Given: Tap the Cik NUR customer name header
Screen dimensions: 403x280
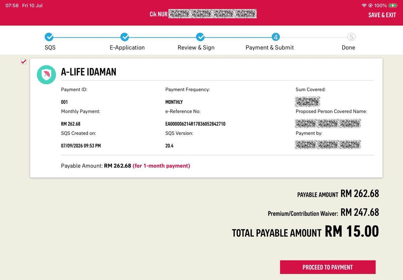Looking at the screenshot, I should coord(203,14).
